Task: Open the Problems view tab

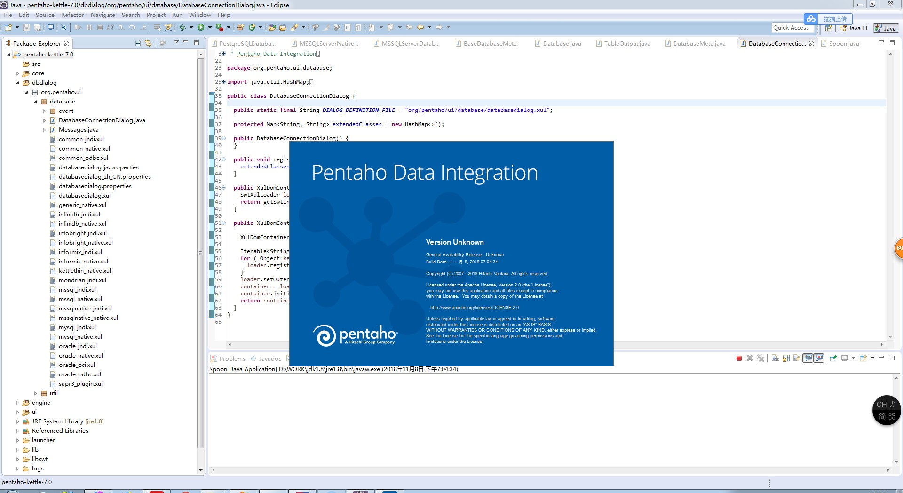Action: click(228, 358)
